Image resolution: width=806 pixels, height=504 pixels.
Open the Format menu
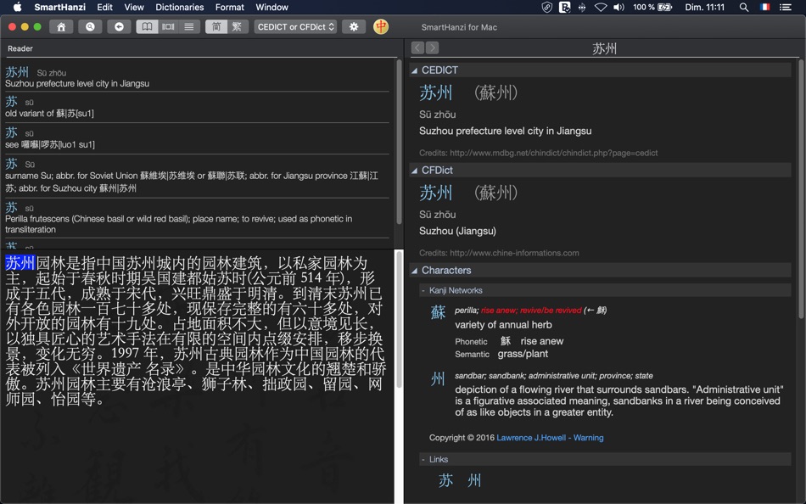tap(230, 7)
